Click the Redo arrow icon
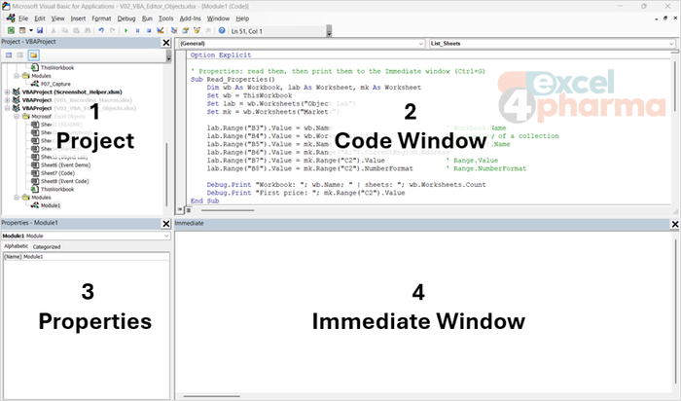This screenshot has height=401, width=681. (113, 30)
